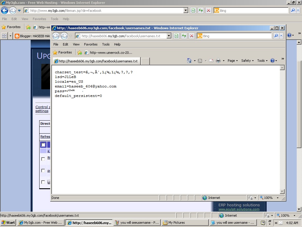The height and width of the screenshot is (227, 302).
Task: Go forward in front usernames.txt window
Action: [x=64, y=36]
